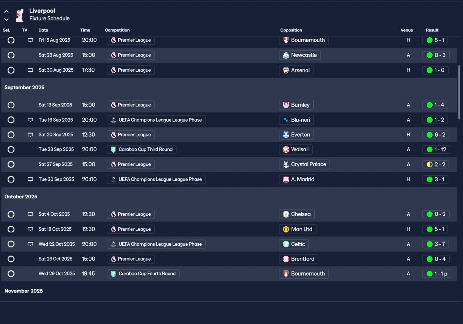Click the green win dot beside 1 - 12
Viewport: 463px width, 324px height.
click(x=430, y=150)
